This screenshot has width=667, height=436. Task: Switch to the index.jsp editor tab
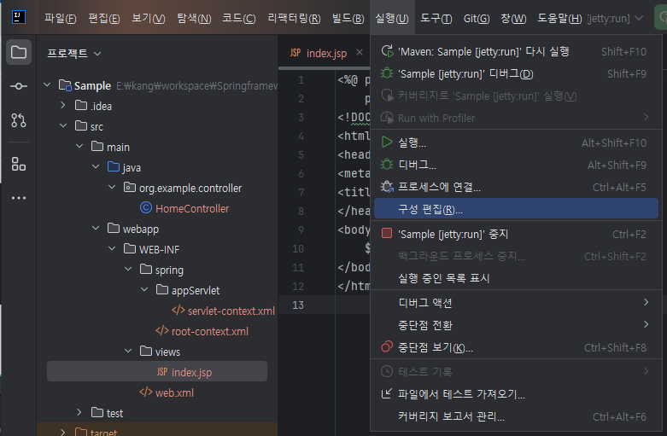326,53
